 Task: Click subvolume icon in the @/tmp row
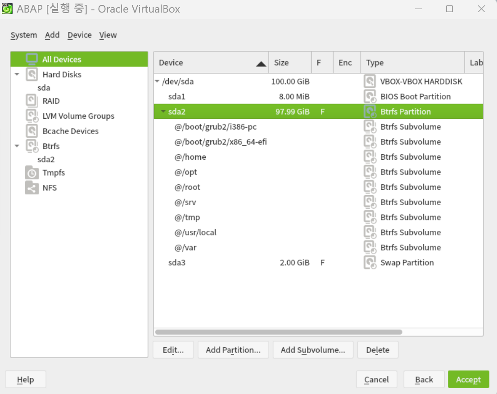(x=370, y=217)
